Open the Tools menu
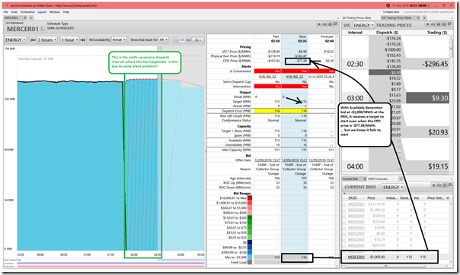This screenshot has height=275, width=460. pyautogui.click(x=14, y=12)
